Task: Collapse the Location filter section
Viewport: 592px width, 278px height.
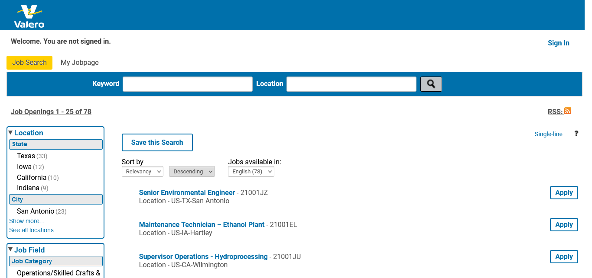Action: [11, 133]
